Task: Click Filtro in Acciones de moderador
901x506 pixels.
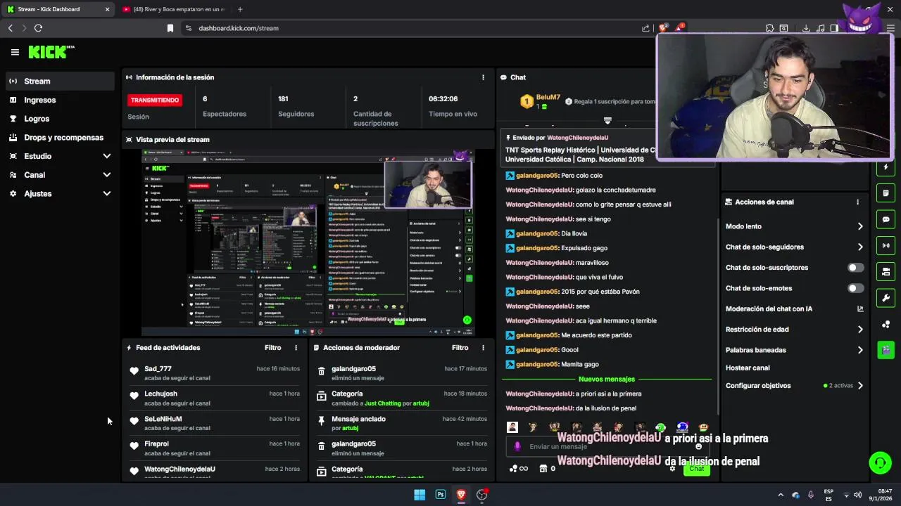Action: (460, 348)
